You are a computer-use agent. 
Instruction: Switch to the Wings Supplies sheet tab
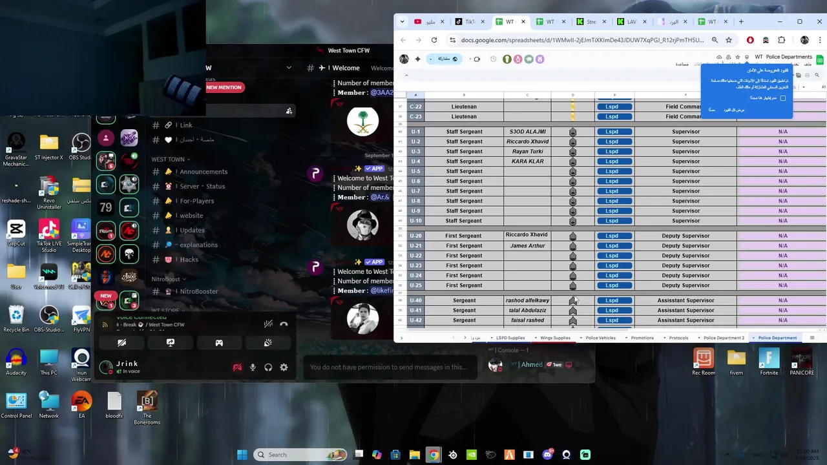coord(555,338)
